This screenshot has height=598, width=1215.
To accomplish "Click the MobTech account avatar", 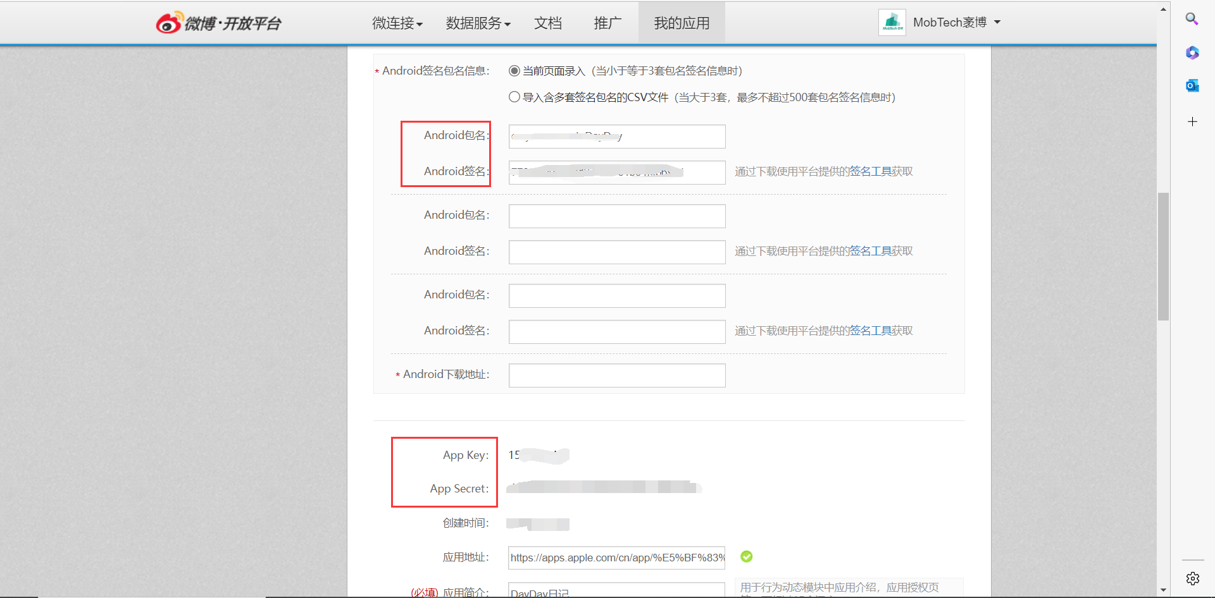I will 892,23.
